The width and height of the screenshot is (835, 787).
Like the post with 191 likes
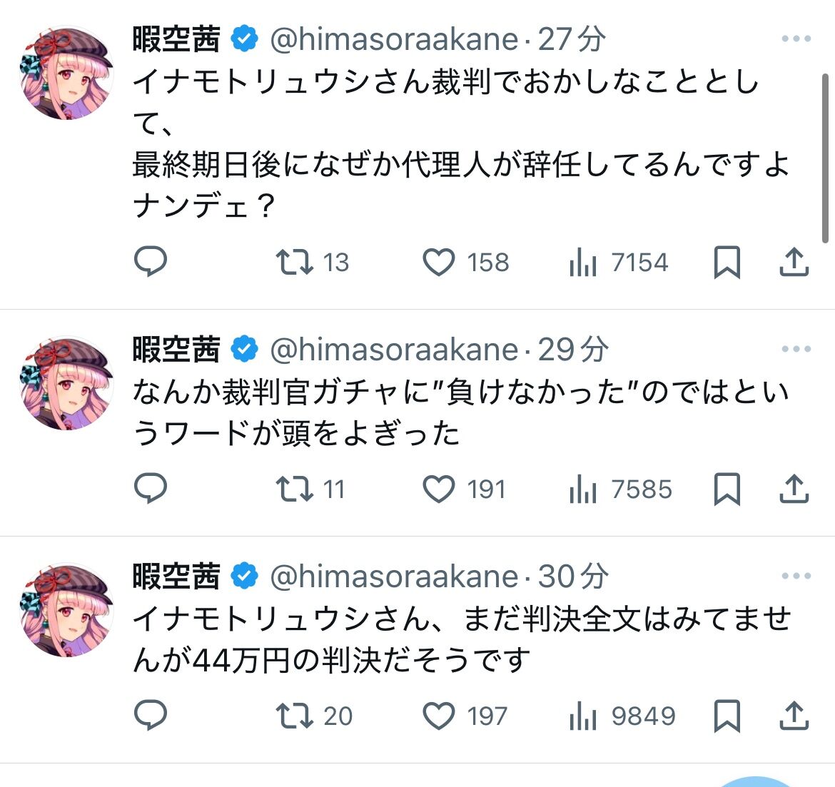tap(439, 489)
